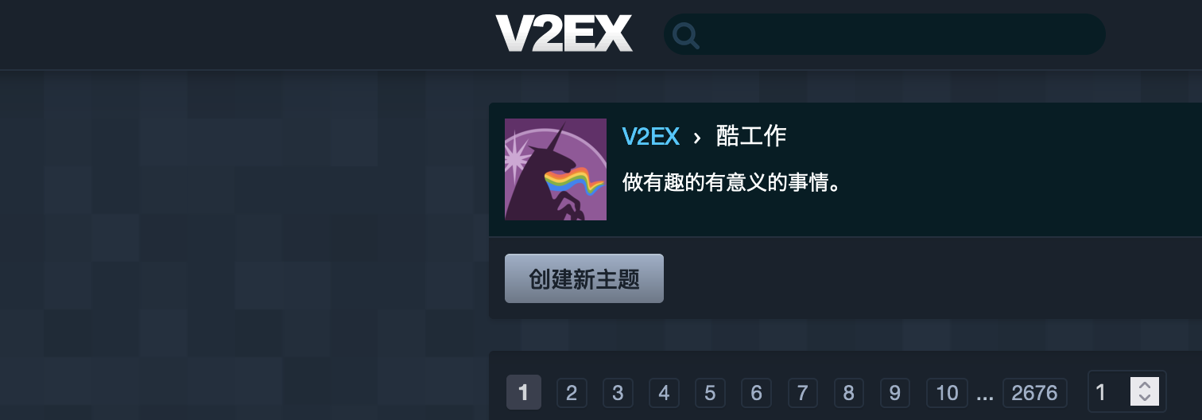Jump to last page 2676
This screenshot has width=1202, height=420.
point(1034,393)
